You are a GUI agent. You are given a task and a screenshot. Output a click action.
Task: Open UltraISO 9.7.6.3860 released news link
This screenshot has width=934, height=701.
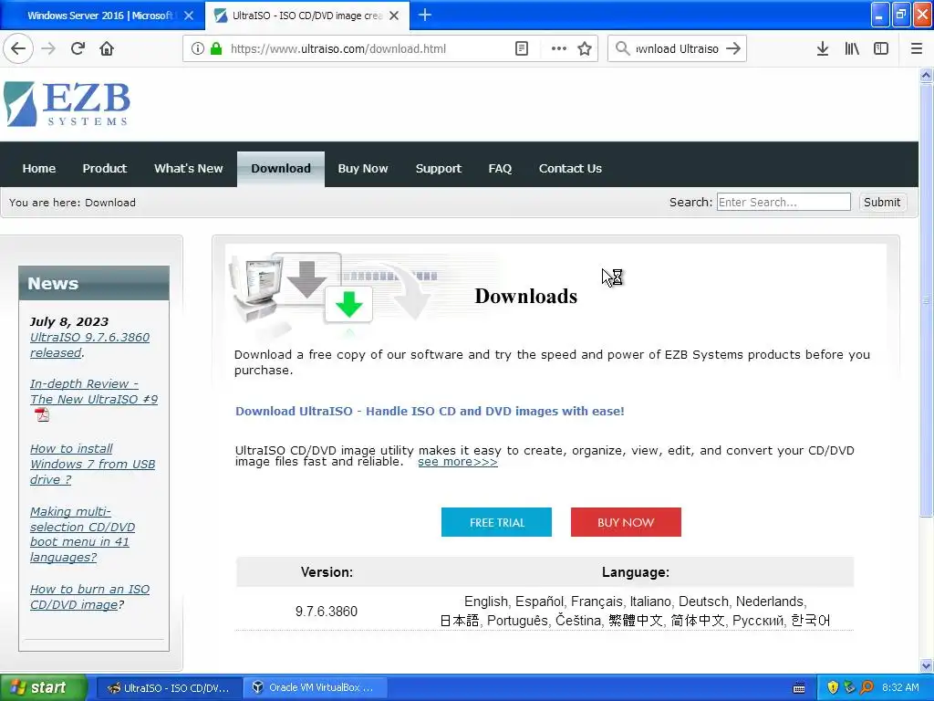[89, 344]
